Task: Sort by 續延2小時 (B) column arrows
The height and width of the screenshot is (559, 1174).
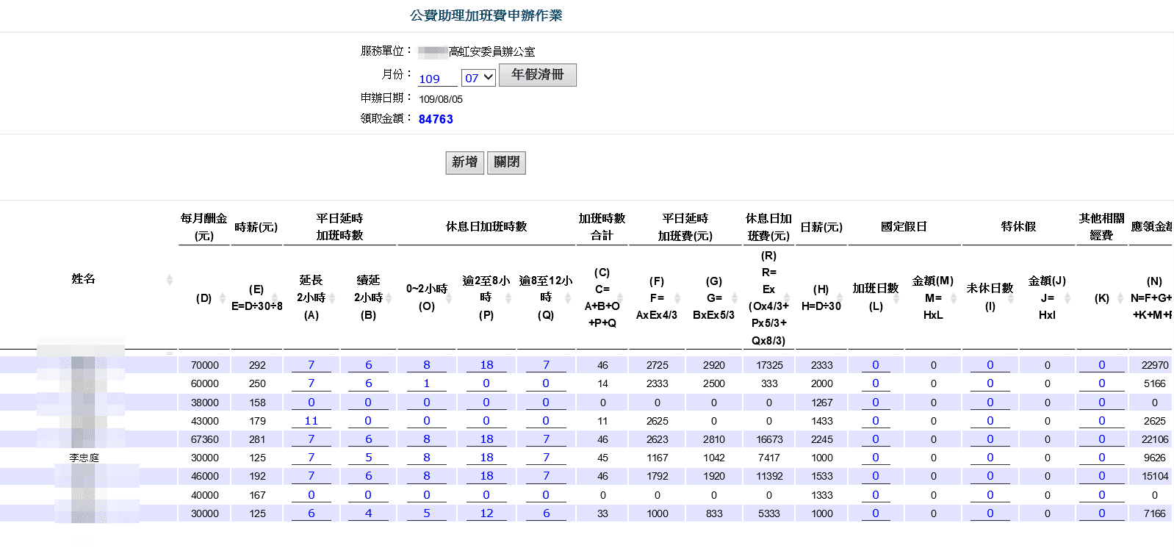Action: (389, 297)
